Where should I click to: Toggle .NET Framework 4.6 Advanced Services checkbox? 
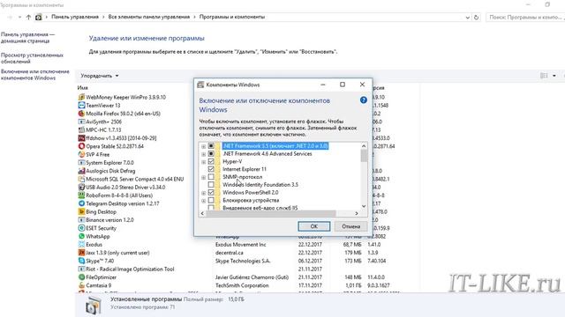click(x=211, y=154)
